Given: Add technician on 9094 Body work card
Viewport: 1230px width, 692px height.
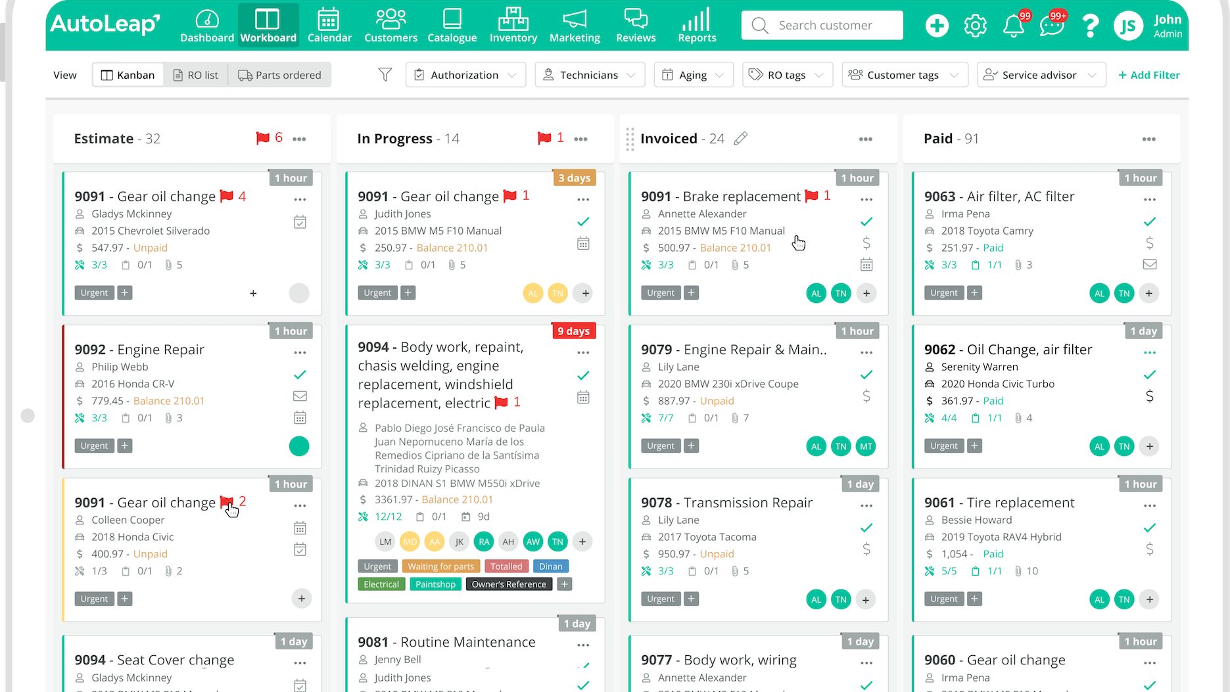Looking at the screenshot, I should (582, 542).
